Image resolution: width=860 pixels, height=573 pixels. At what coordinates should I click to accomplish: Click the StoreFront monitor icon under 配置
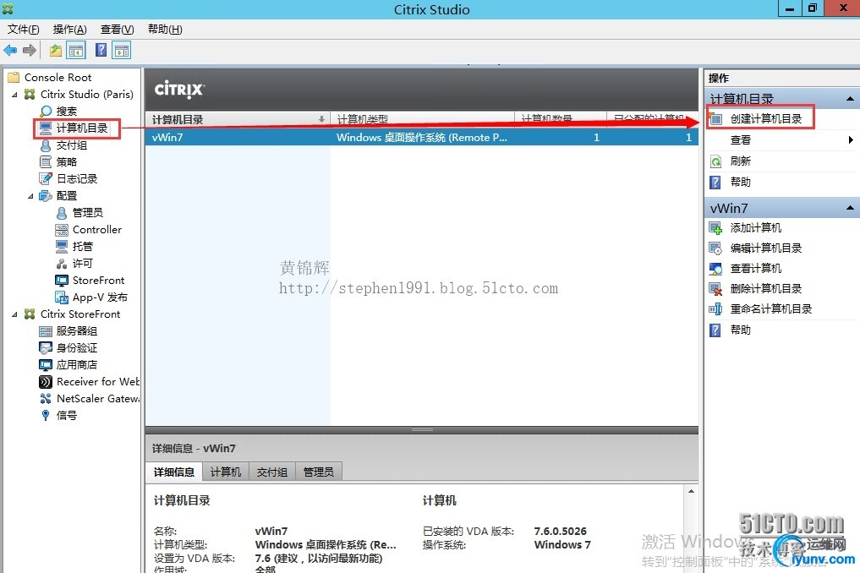(x=62, y=281)
